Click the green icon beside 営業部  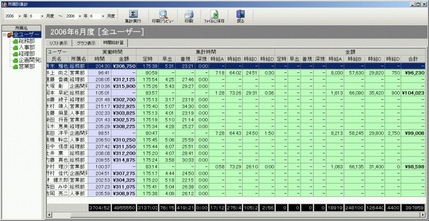[15, 67]
